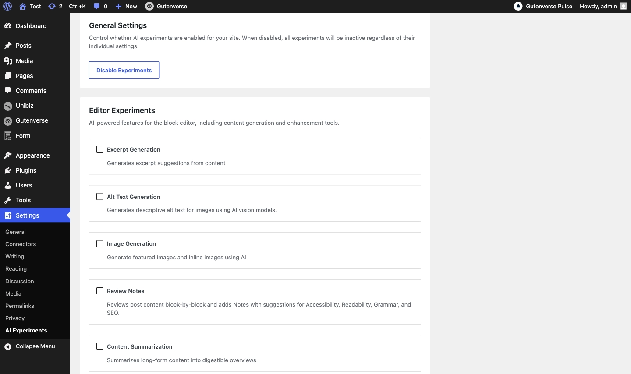631x374 pixels.
Task: Click the admin avatar thumbnail
Action: (x=624, y=6)
